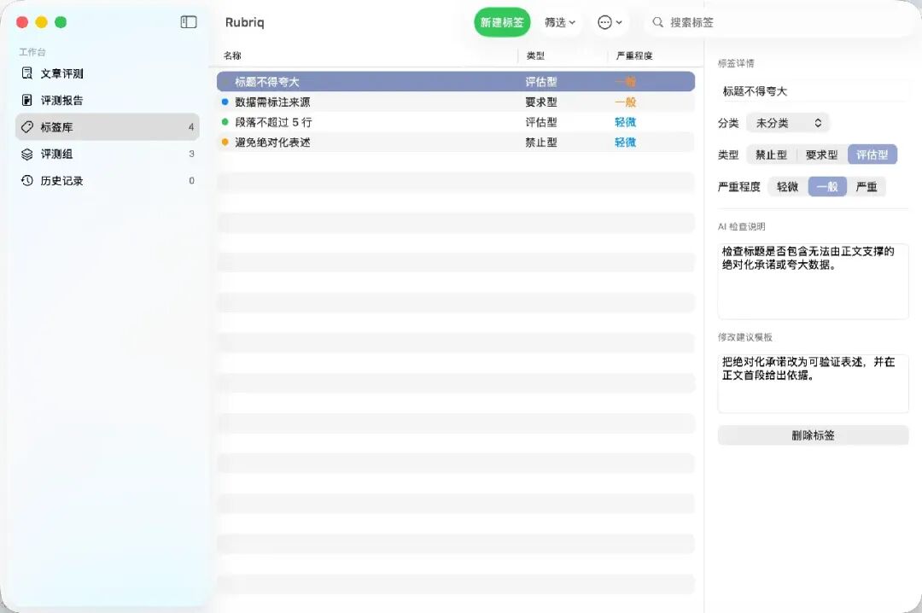
Task: Set type to 禁止型
Action: [x=771, y=155]
